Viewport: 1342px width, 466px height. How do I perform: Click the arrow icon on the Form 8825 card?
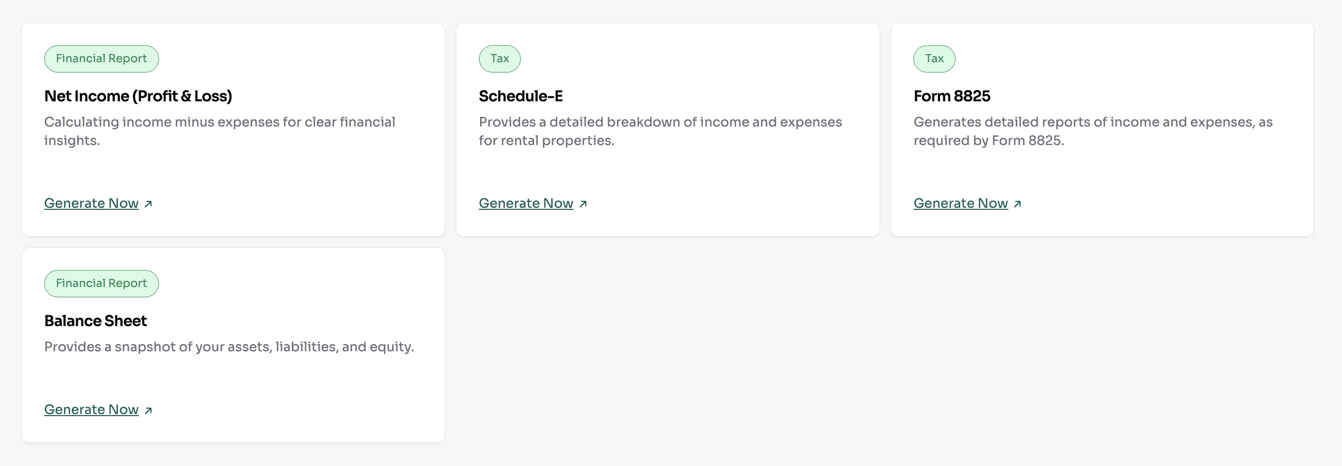tap(1017, 204)
